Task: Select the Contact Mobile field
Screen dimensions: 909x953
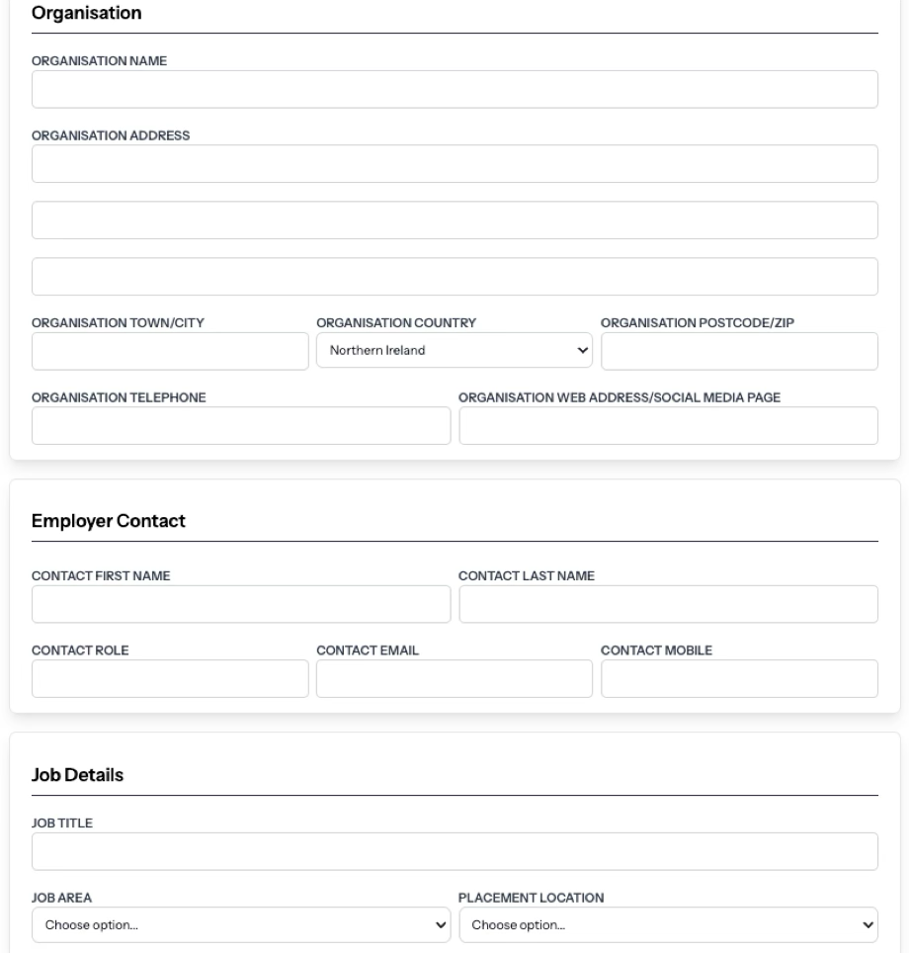Action: [x=739, y=678]
